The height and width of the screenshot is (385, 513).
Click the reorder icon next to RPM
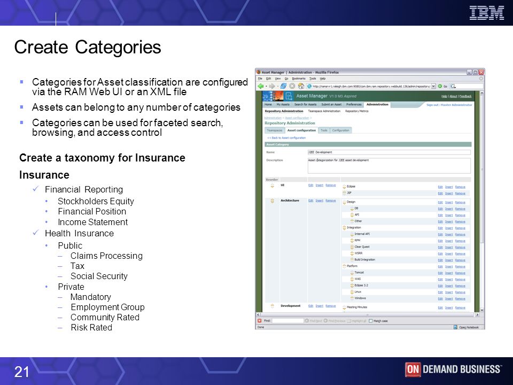click(x=352, y=240)
